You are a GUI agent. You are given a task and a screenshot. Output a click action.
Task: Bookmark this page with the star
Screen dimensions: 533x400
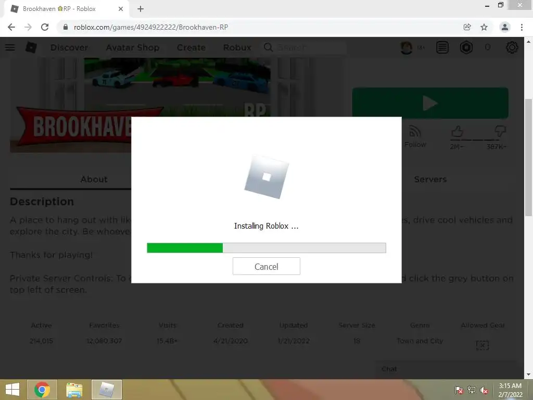[x=484, y=27]
